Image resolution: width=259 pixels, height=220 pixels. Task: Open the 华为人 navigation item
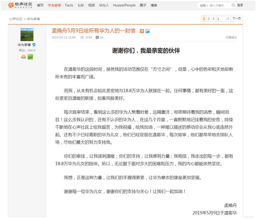(104, 5)
